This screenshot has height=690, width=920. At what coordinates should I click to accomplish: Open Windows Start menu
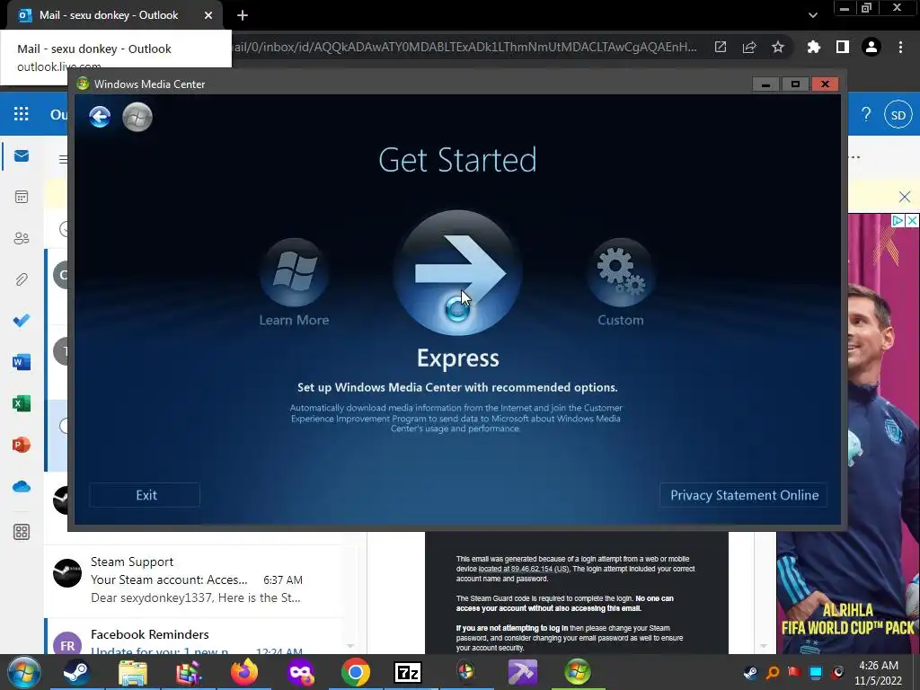pos(24,672)
